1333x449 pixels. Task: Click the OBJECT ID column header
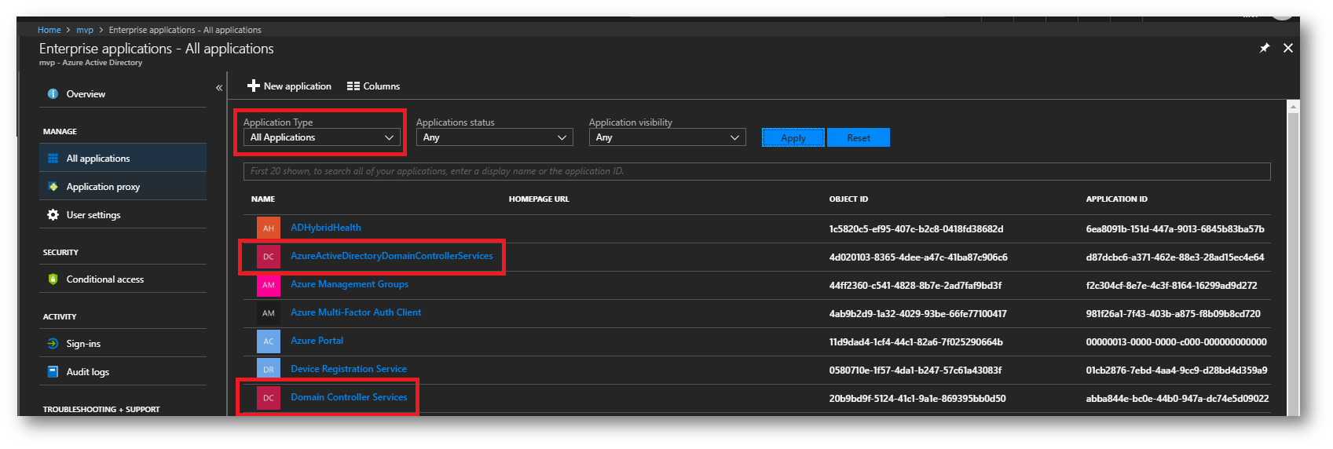click(848, 199)
